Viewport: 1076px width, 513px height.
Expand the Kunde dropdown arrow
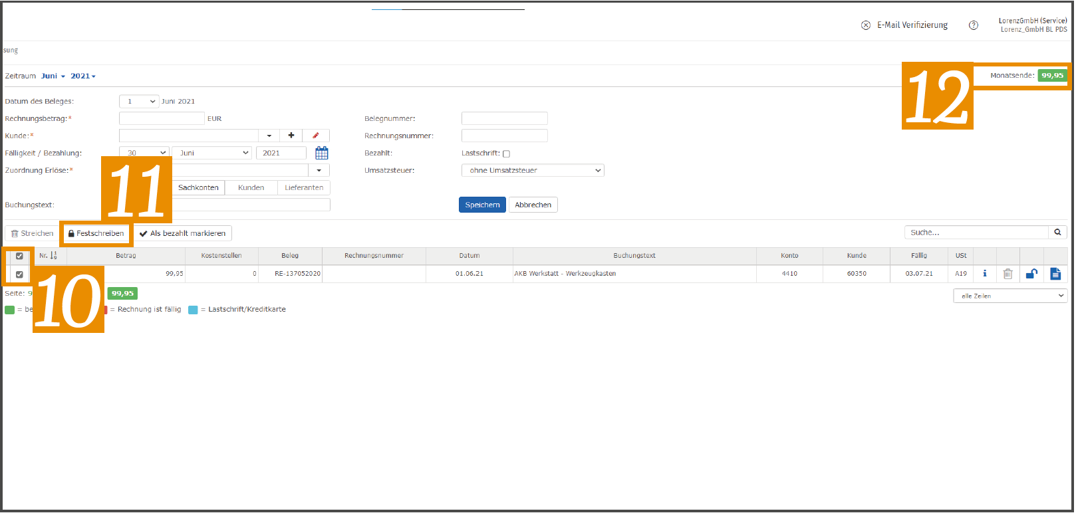point(269,136)
